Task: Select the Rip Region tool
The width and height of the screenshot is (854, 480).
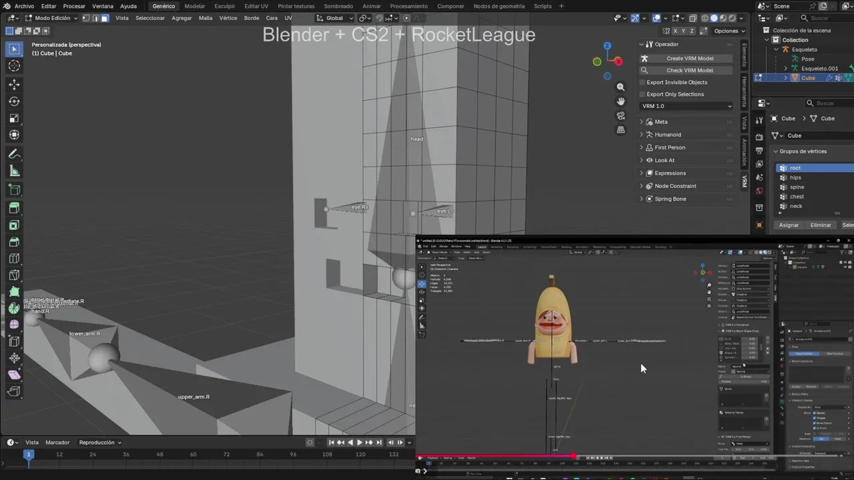Action: (x=14, y=392)
